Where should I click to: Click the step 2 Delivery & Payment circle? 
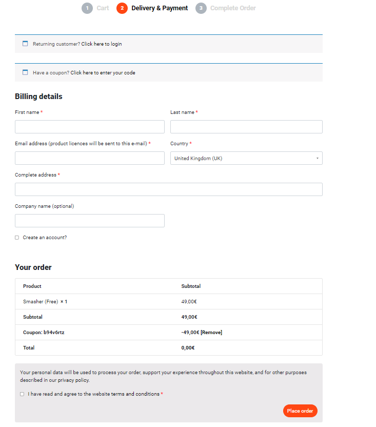tap(122, 8)
